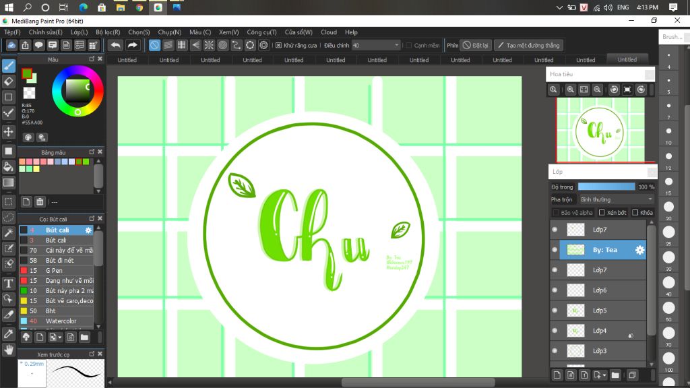The image size is (690, 388).
Task: Select the Move tool
Action: (x=8, y=131)
